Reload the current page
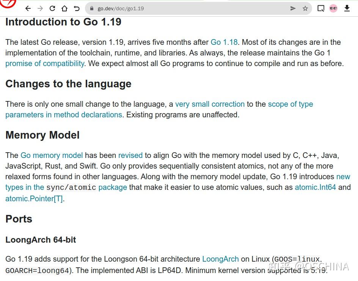 tap(52, 8)
